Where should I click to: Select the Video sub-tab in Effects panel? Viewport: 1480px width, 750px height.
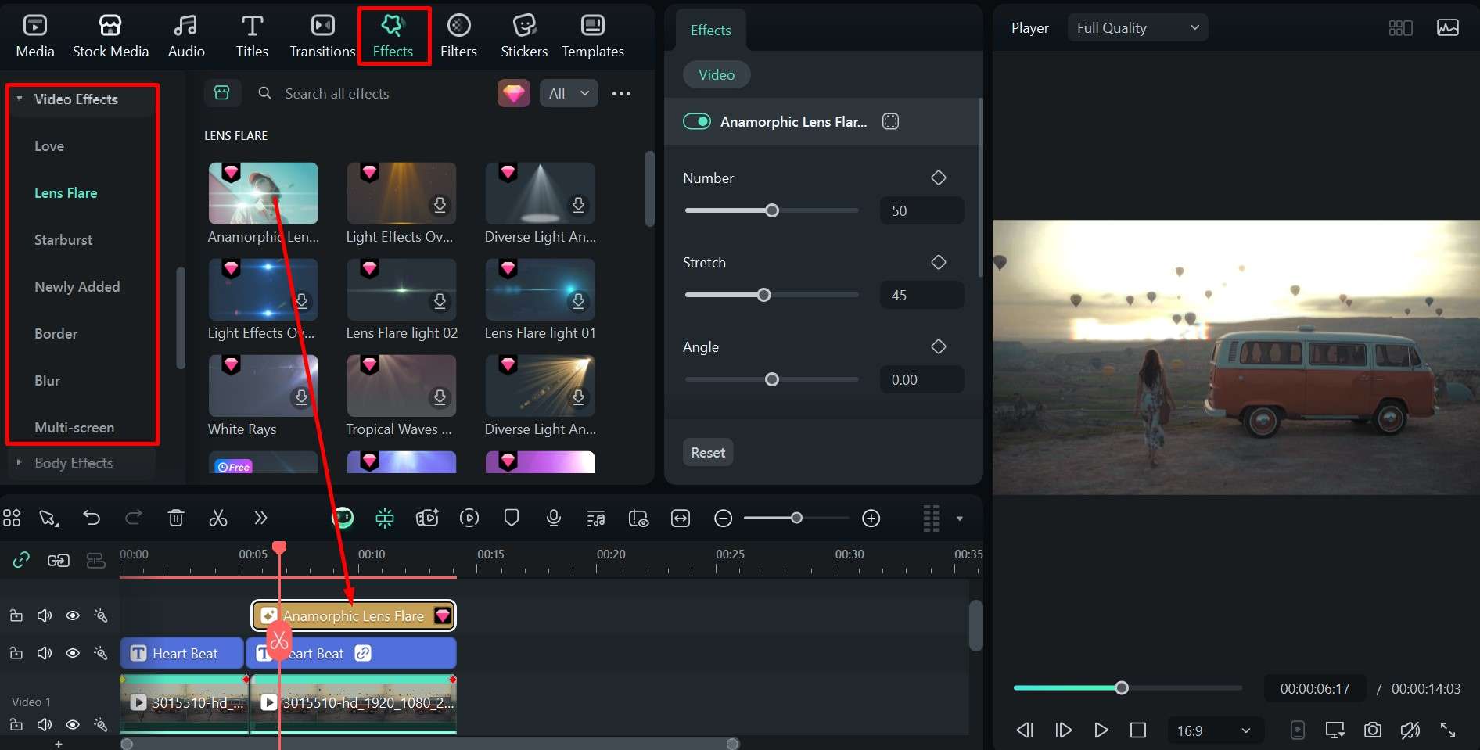[x=717, y=74]
